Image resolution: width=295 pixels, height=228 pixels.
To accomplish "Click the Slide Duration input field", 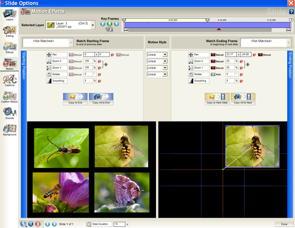I will [119, 224].
